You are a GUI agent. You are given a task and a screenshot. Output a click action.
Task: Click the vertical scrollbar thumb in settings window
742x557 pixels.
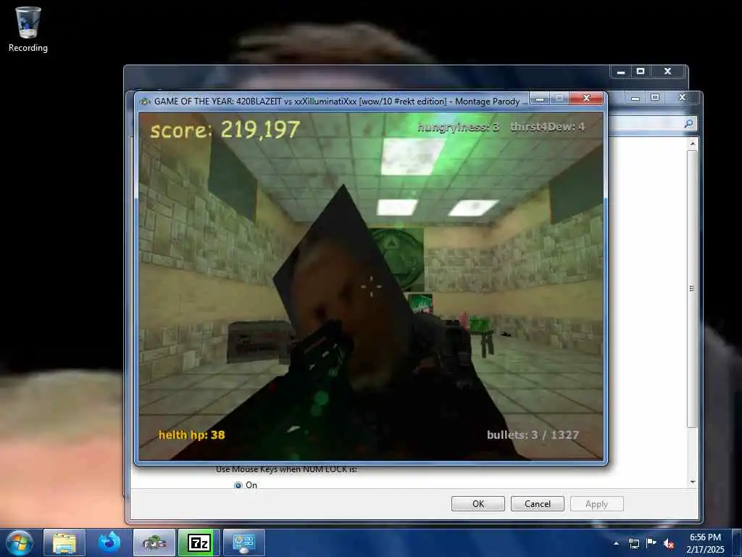(x=692, y=289)
